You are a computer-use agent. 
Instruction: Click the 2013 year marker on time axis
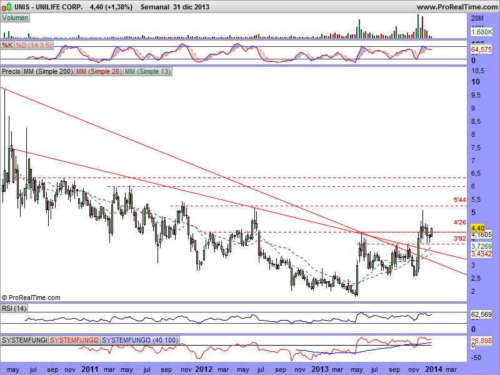[x=320, y=369]
